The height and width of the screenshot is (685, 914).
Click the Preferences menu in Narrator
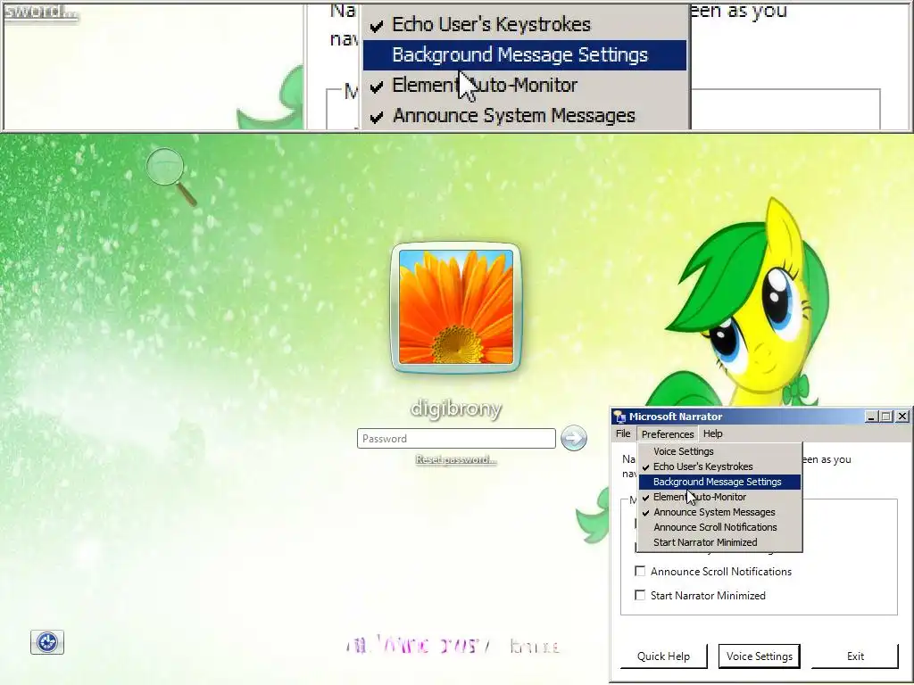click(668, 434)
